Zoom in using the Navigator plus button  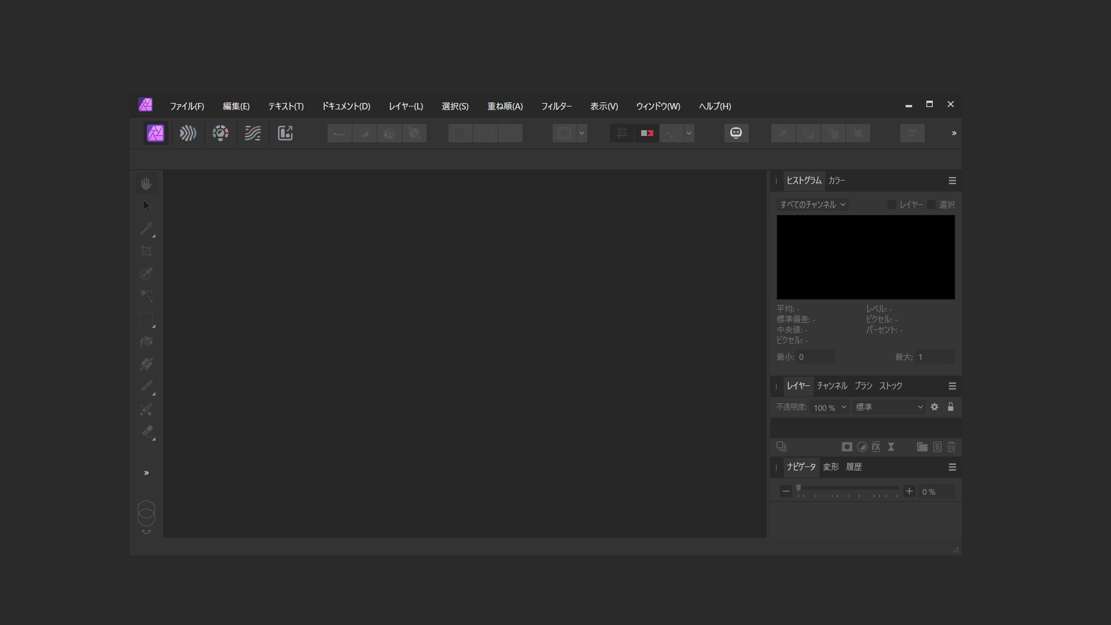point(909,491)
